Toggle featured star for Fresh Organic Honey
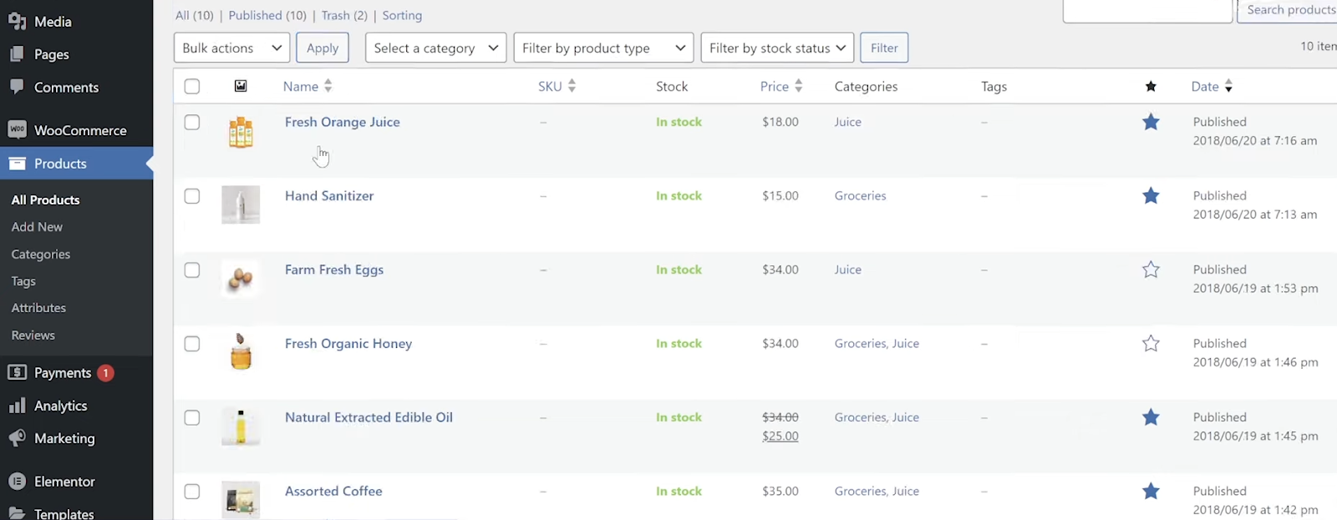Viewport: 1337px width, 520px height. (x=1151, y=343)
